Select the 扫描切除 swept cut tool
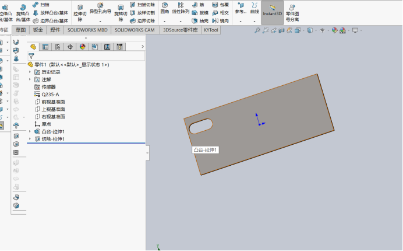This screenshot has width=403, height=251. (x=142, y=5)
